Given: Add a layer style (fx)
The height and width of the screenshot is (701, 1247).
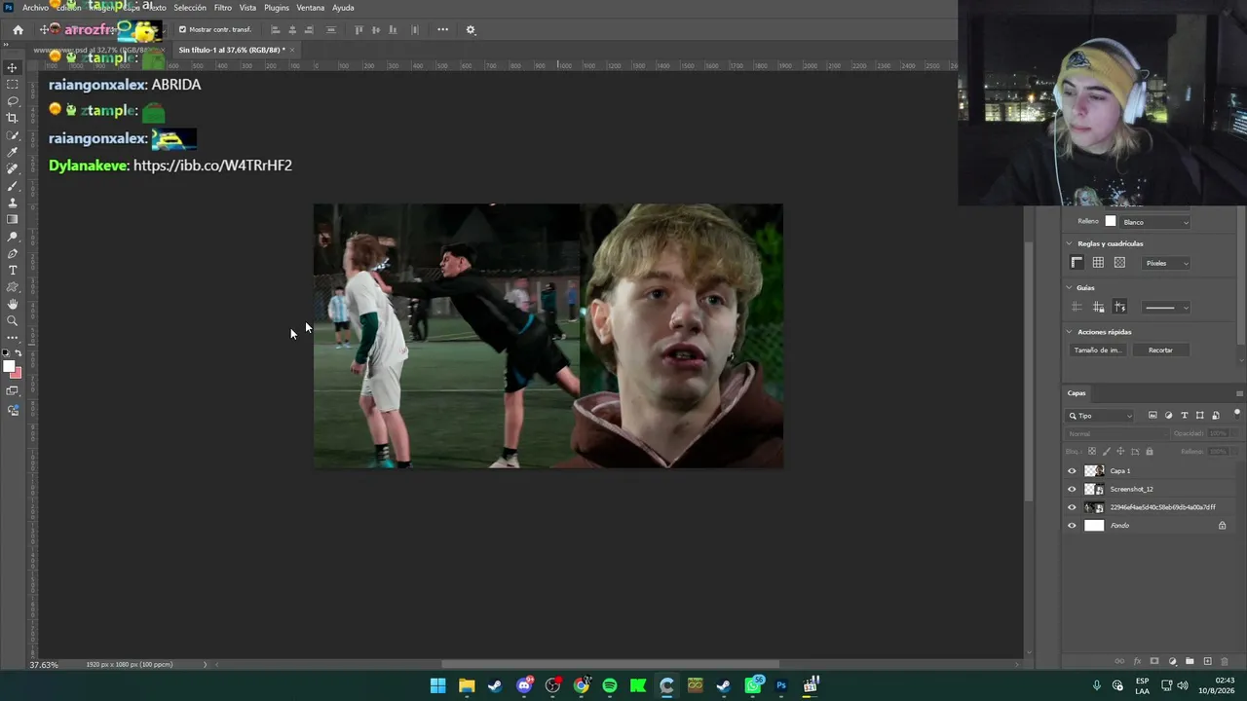Looking at the screenshot, I should point(1137,661).
